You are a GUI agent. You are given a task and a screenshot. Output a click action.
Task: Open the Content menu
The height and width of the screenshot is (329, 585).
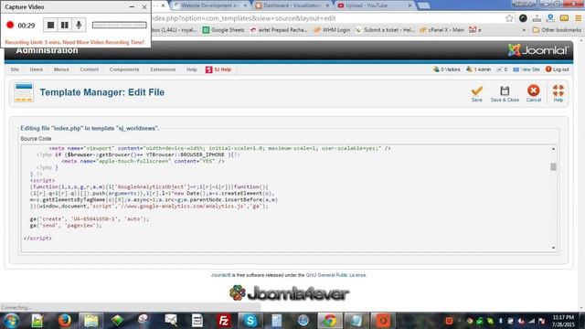click(x=90, y=69)
